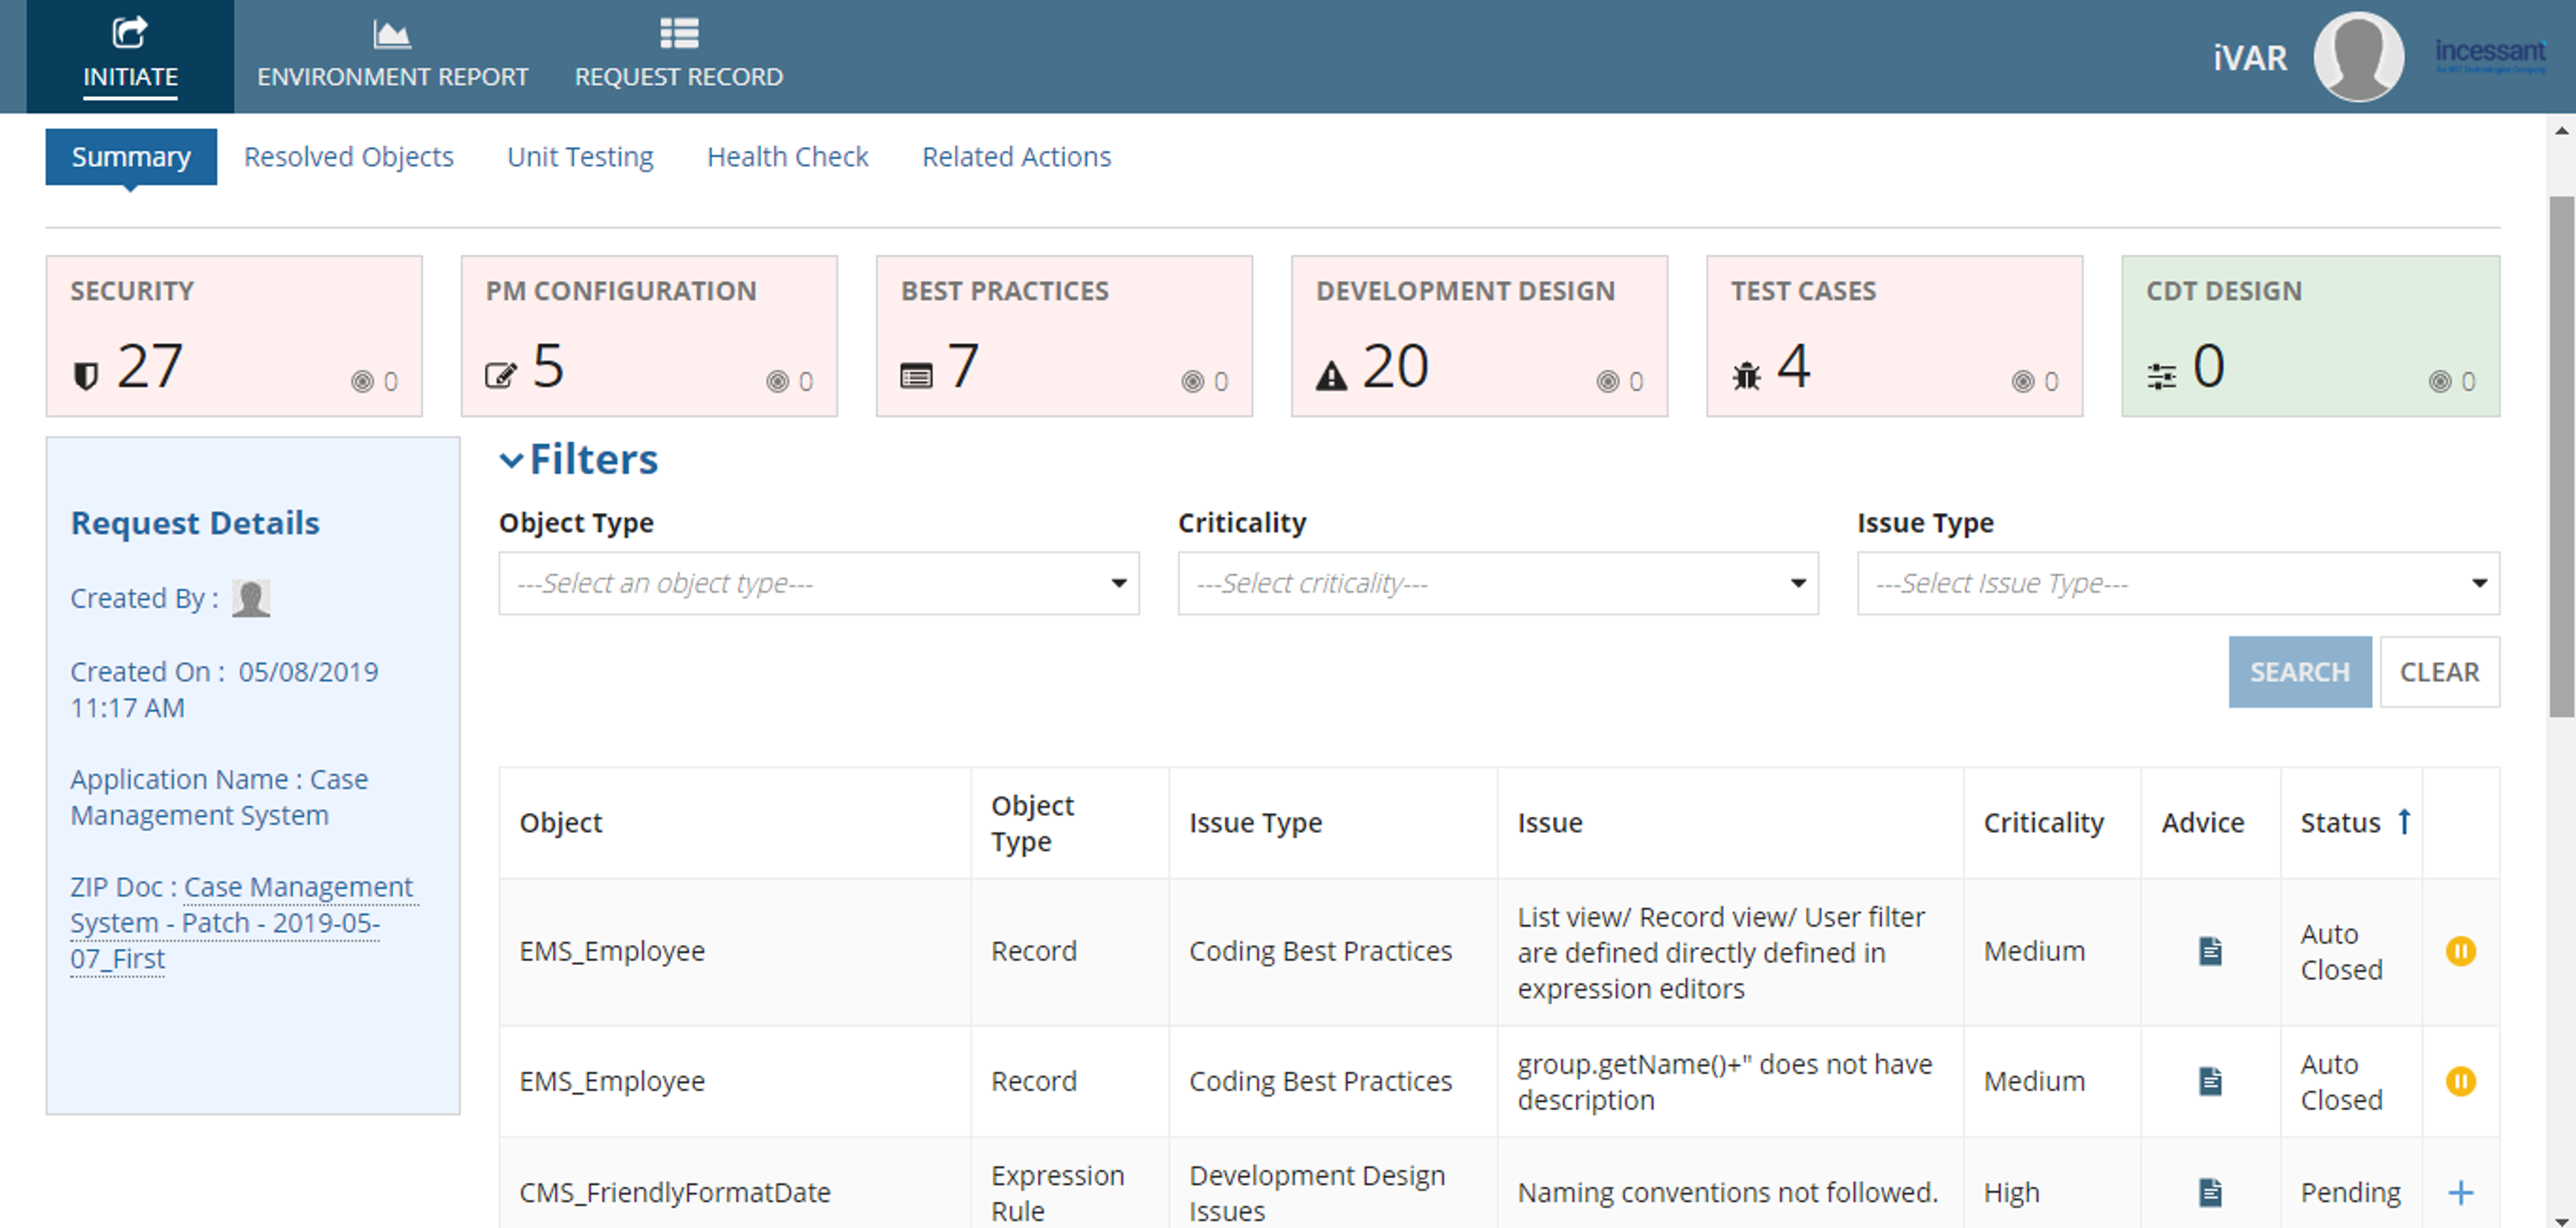The image size is (2576, 1228).
Task: Switch to the Unit Testing tab
Action: 580,157
